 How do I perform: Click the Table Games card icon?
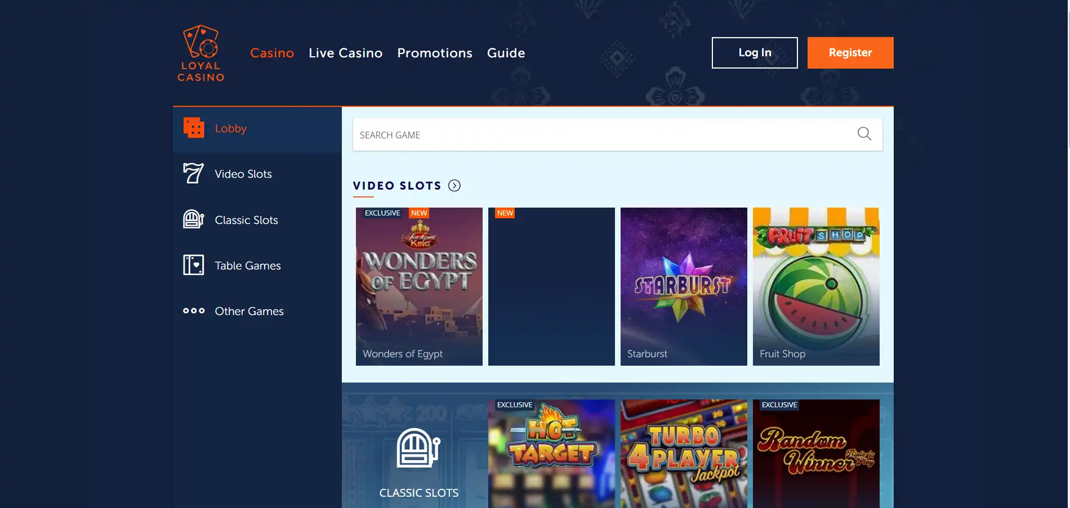(x=193, y=265)
